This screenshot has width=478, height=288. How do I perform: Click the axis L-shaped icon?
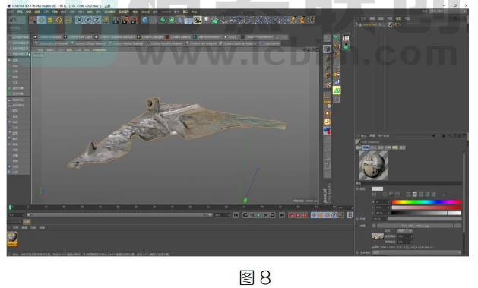tap(327, 96)
